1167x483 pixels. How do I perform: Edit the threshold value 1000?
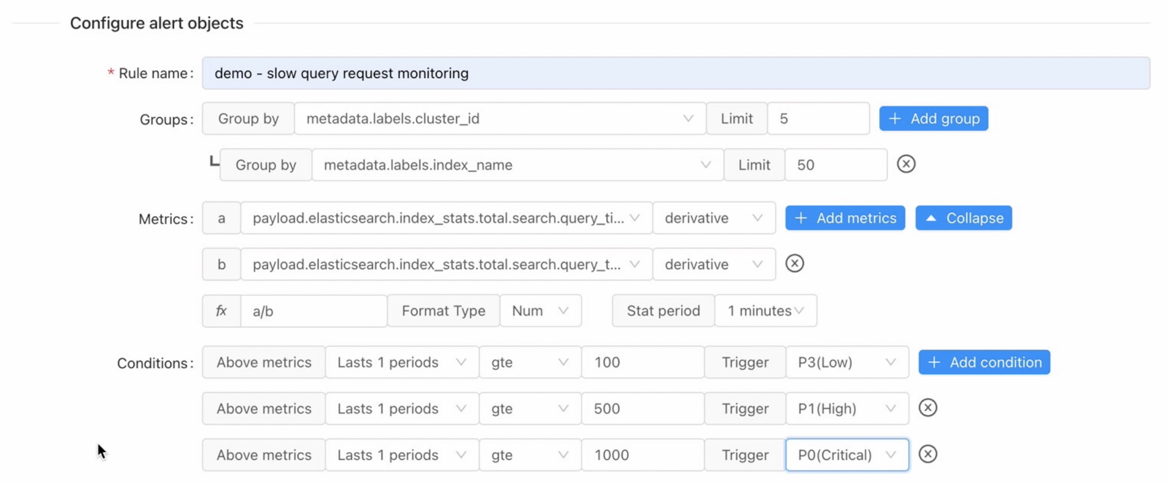pos(642,455)
